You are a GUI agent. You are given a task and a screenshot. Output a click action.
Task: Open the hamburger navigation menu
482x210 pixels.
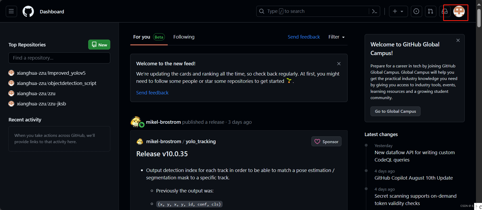pos(11,11)
